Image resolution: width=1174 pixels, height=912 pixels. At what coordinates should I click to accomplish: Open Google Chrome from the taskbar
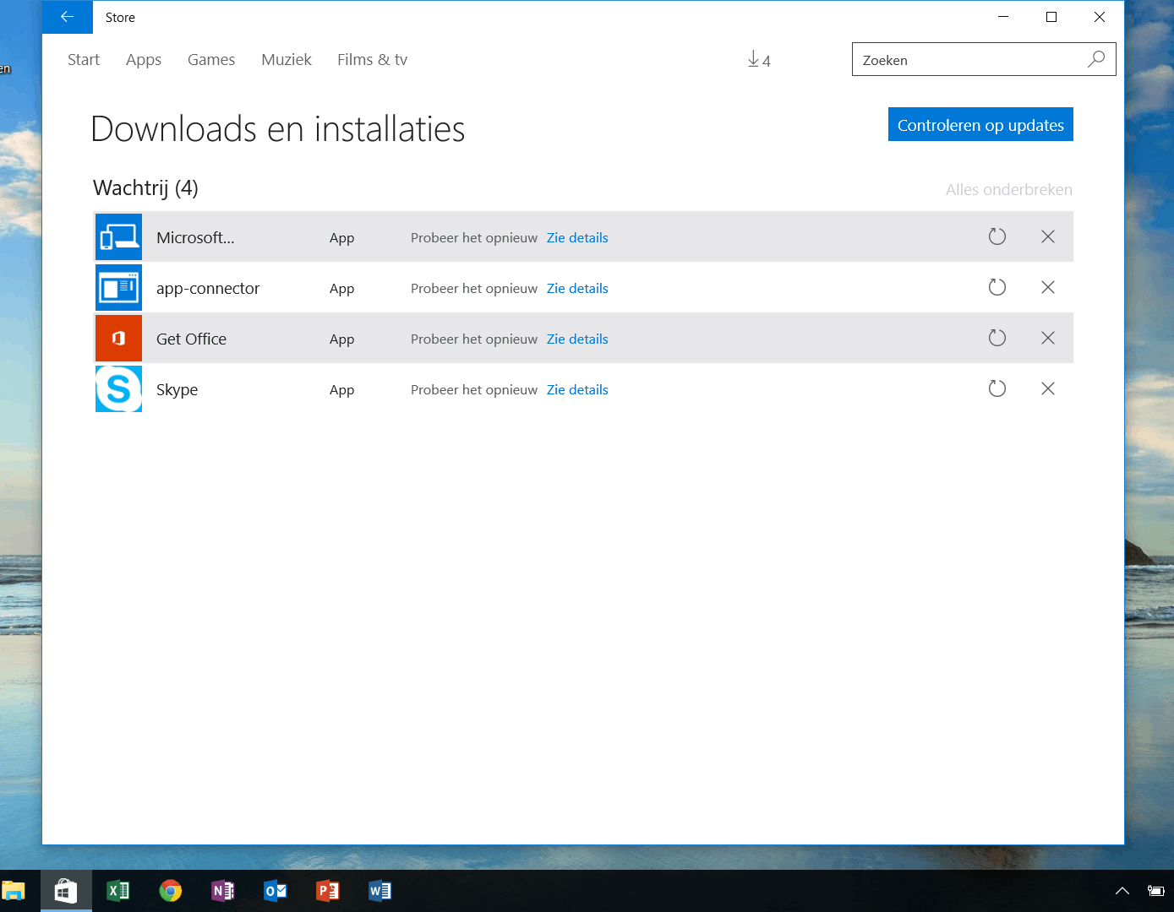(171, 891)
